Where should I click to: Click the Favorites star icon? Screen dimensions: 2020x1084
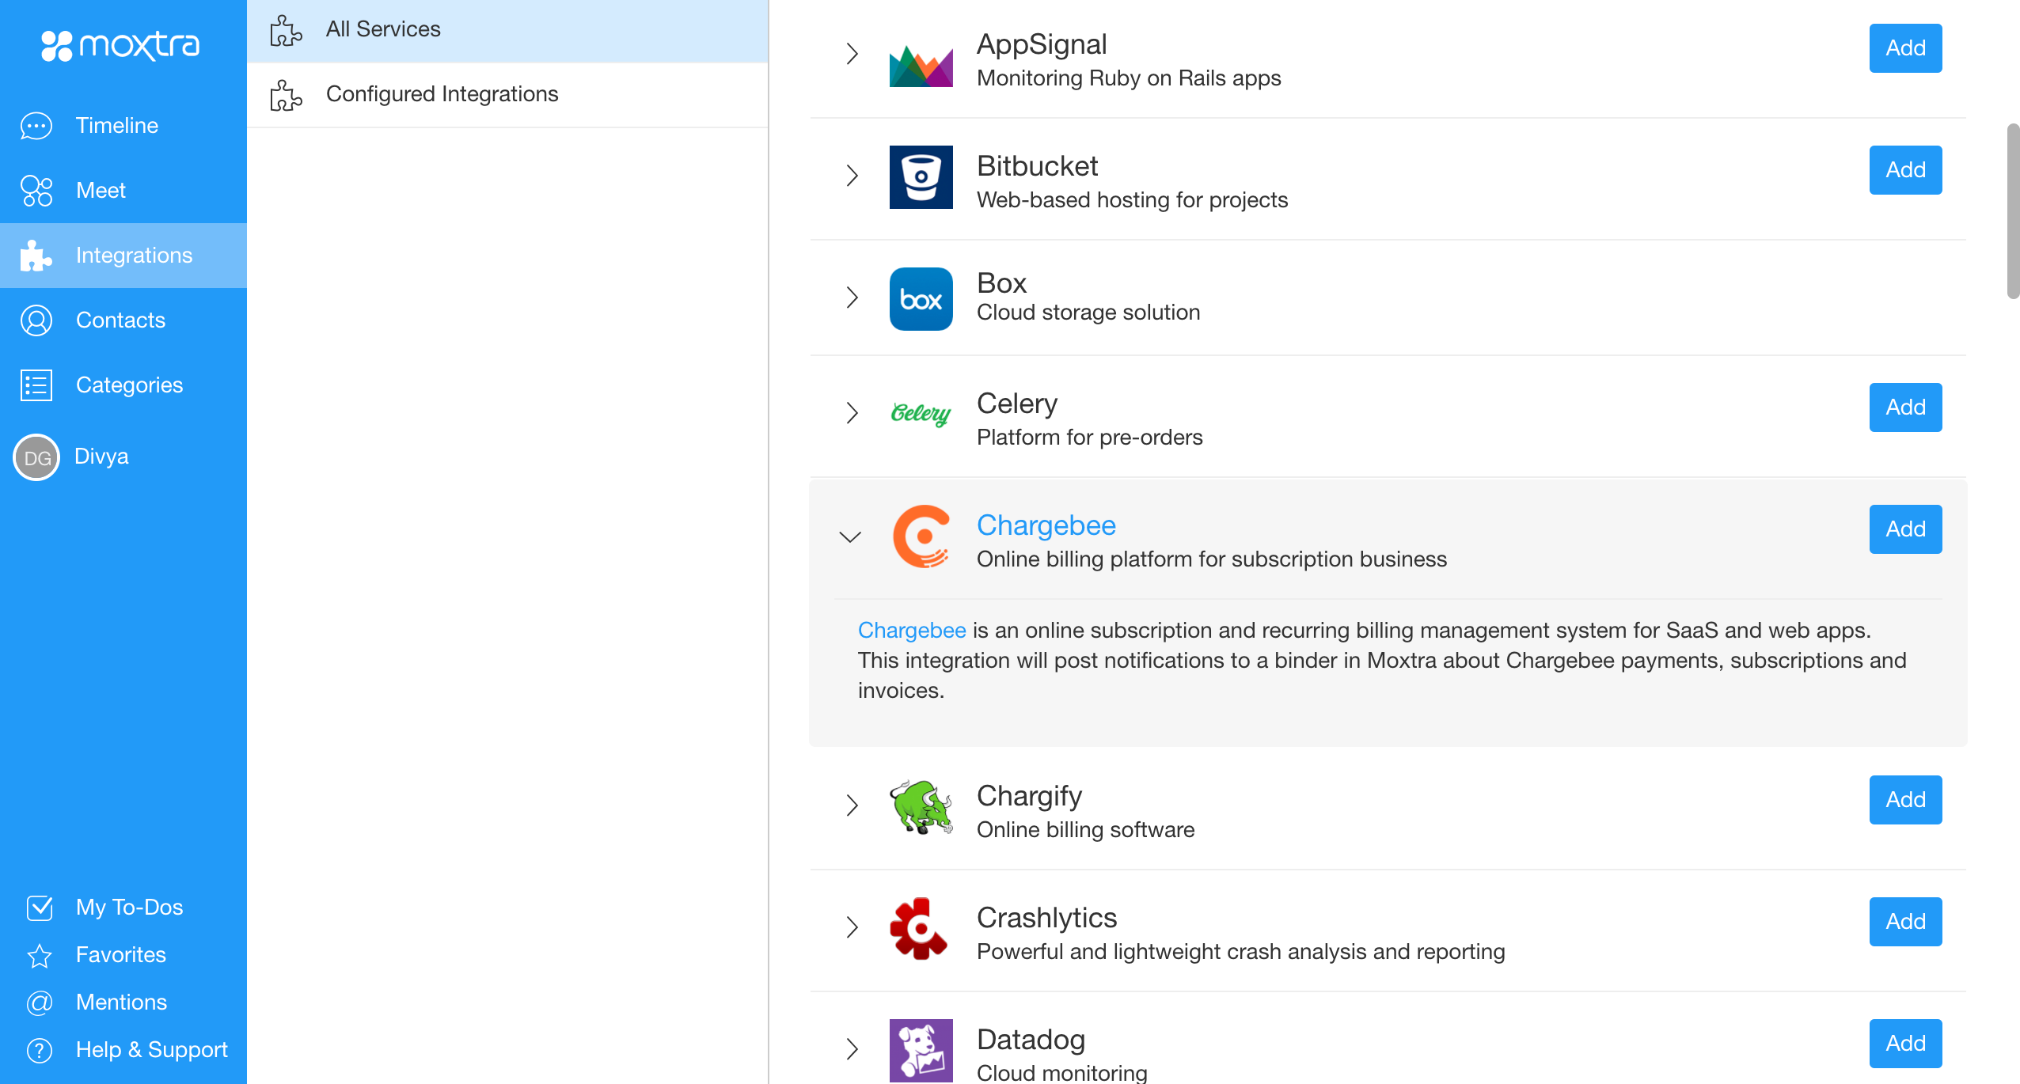(x=40, y=955)
